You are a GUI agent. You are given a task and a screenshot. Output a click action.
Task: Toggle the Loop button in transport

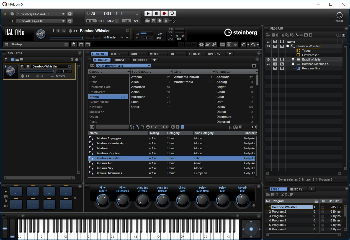(x=172, y=14)
